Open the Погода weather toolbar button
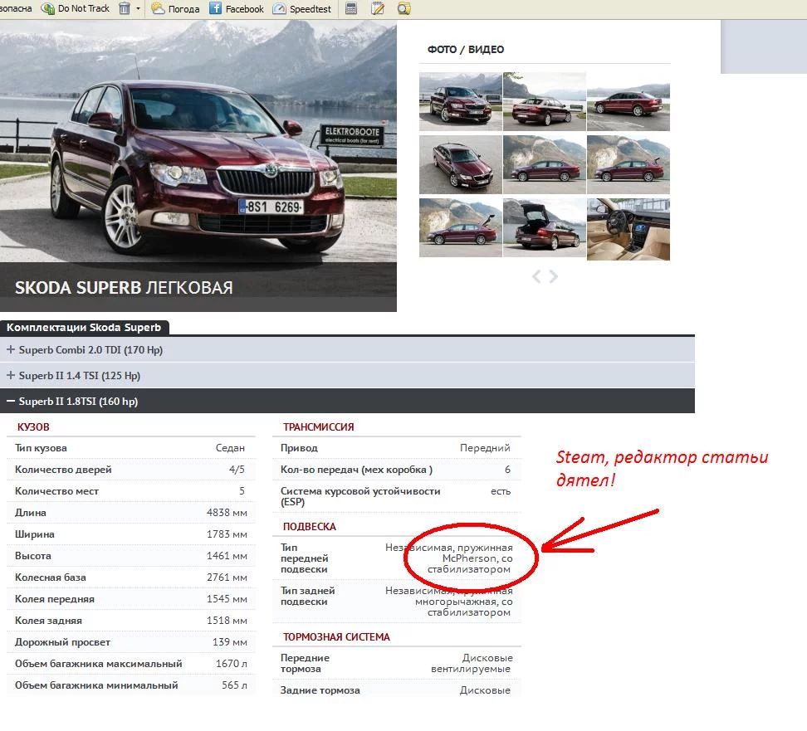 [175, 9]
